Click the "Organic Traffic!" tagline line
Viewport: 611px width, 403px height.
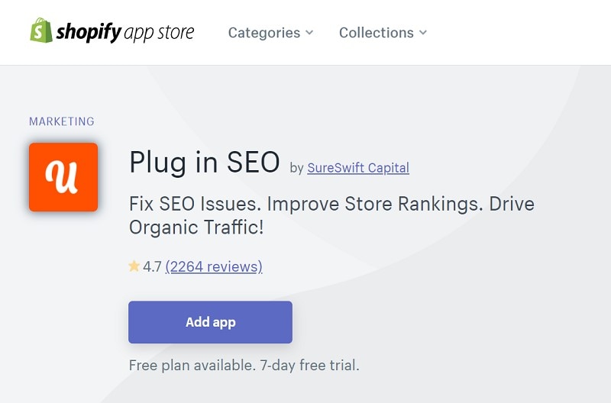click(x=196, y=227)
